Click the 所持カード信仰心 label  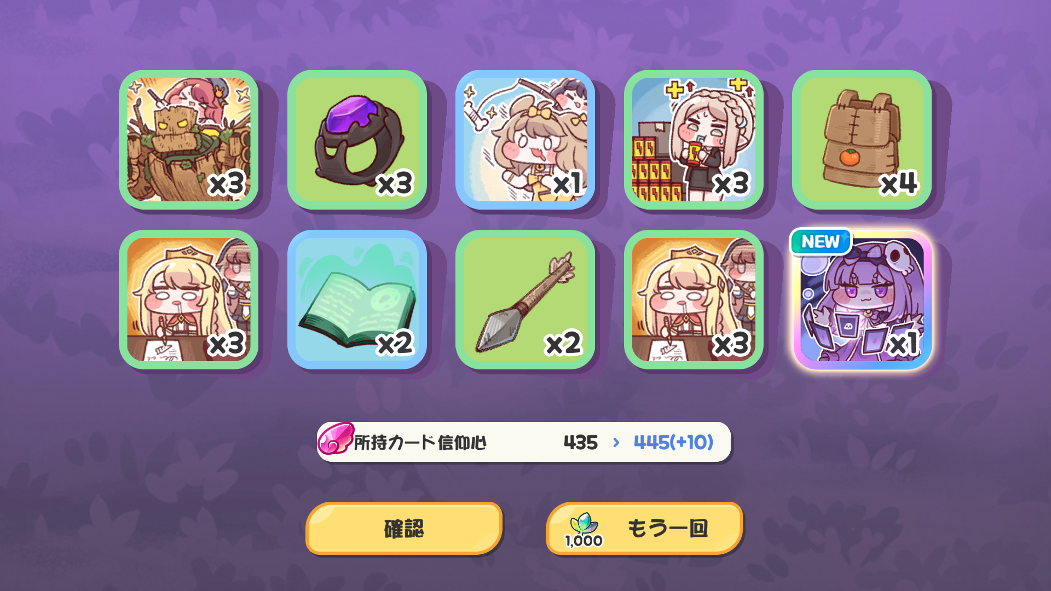coord(420,443)
